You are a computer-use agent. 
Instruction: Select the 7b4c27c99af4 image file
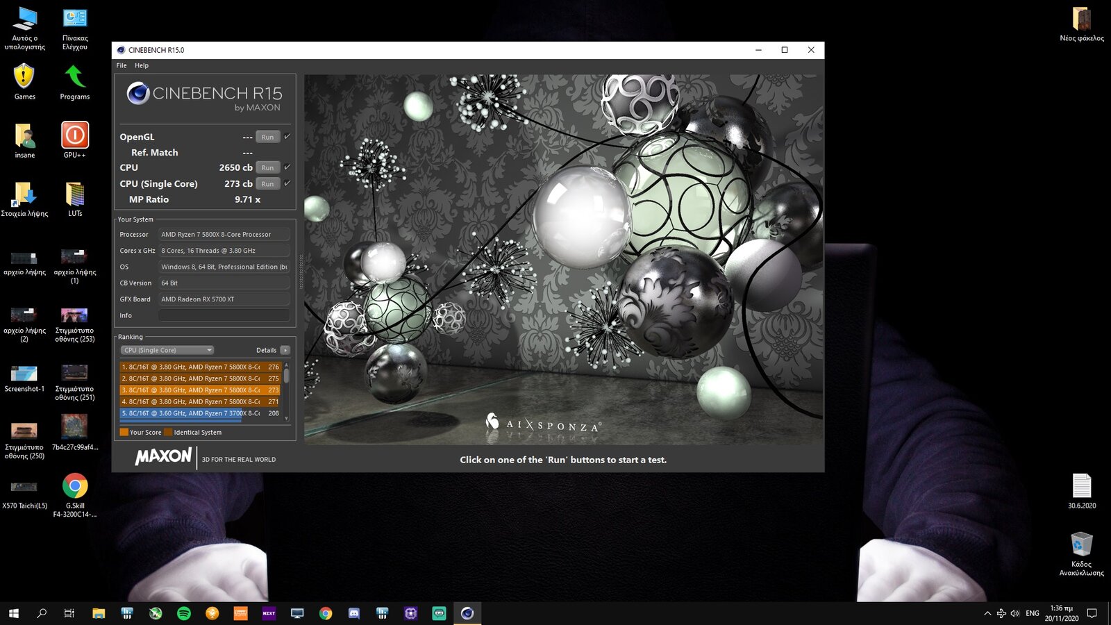coord(75,433)
